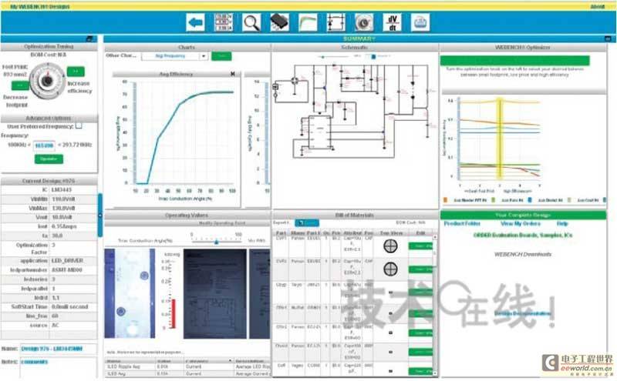
Task: Click the orange legend swatch
Action: tap(446, 200)
